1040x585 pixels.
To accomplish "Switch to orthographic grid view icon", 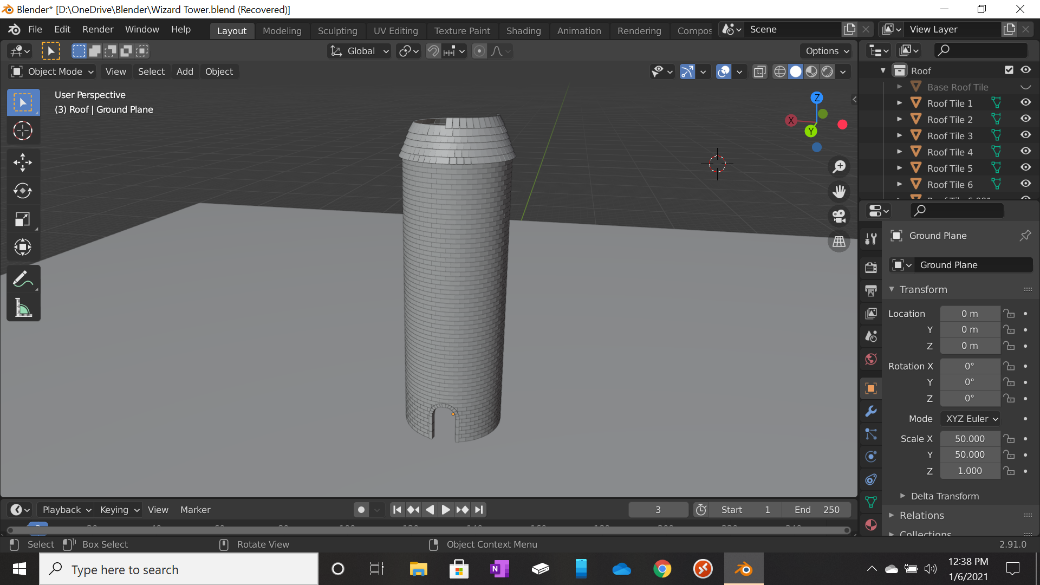I will [839, 242].
